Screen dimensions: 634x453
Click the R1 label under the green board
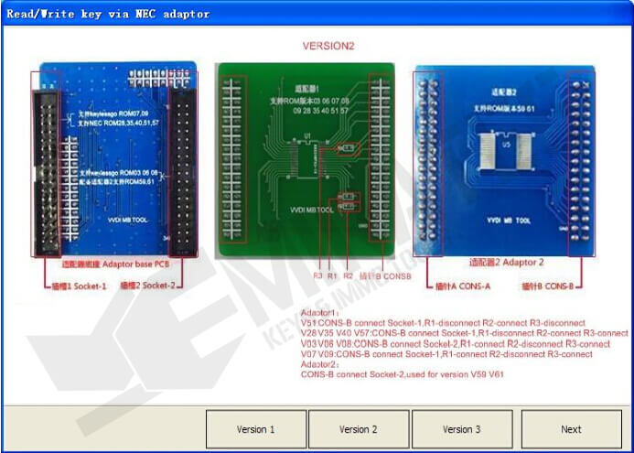click(332, 275)
